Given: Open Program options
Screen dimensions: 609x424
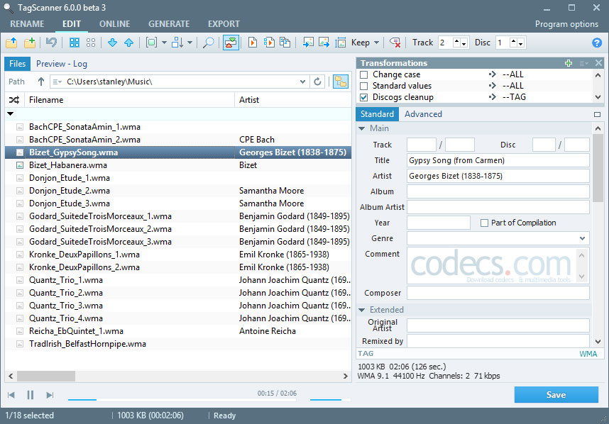Looking at the screenshot, I should 566,24.
